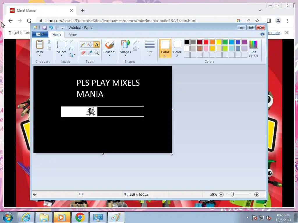Viewport: 298px width, 223px height.
Task: Switch to the View ribbon tab
Action: pos(73,35)
